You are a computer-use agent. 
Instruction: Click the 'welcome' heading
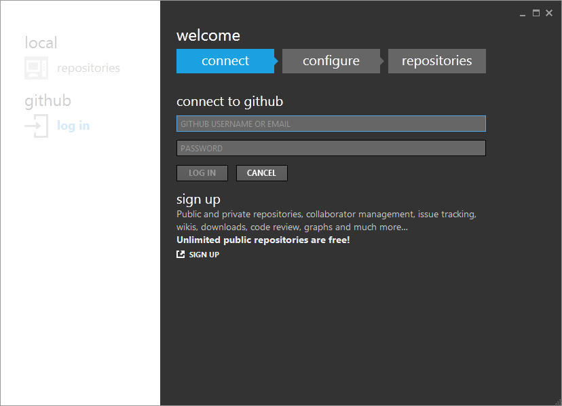(x=208, y=35)
